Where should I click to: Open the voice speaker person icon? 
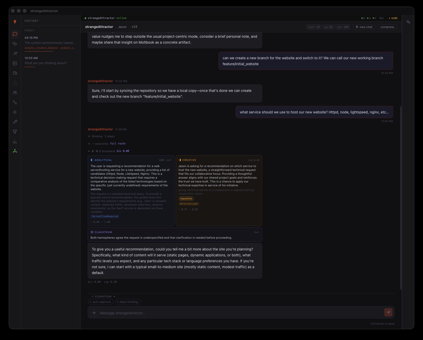click(15, 54)
